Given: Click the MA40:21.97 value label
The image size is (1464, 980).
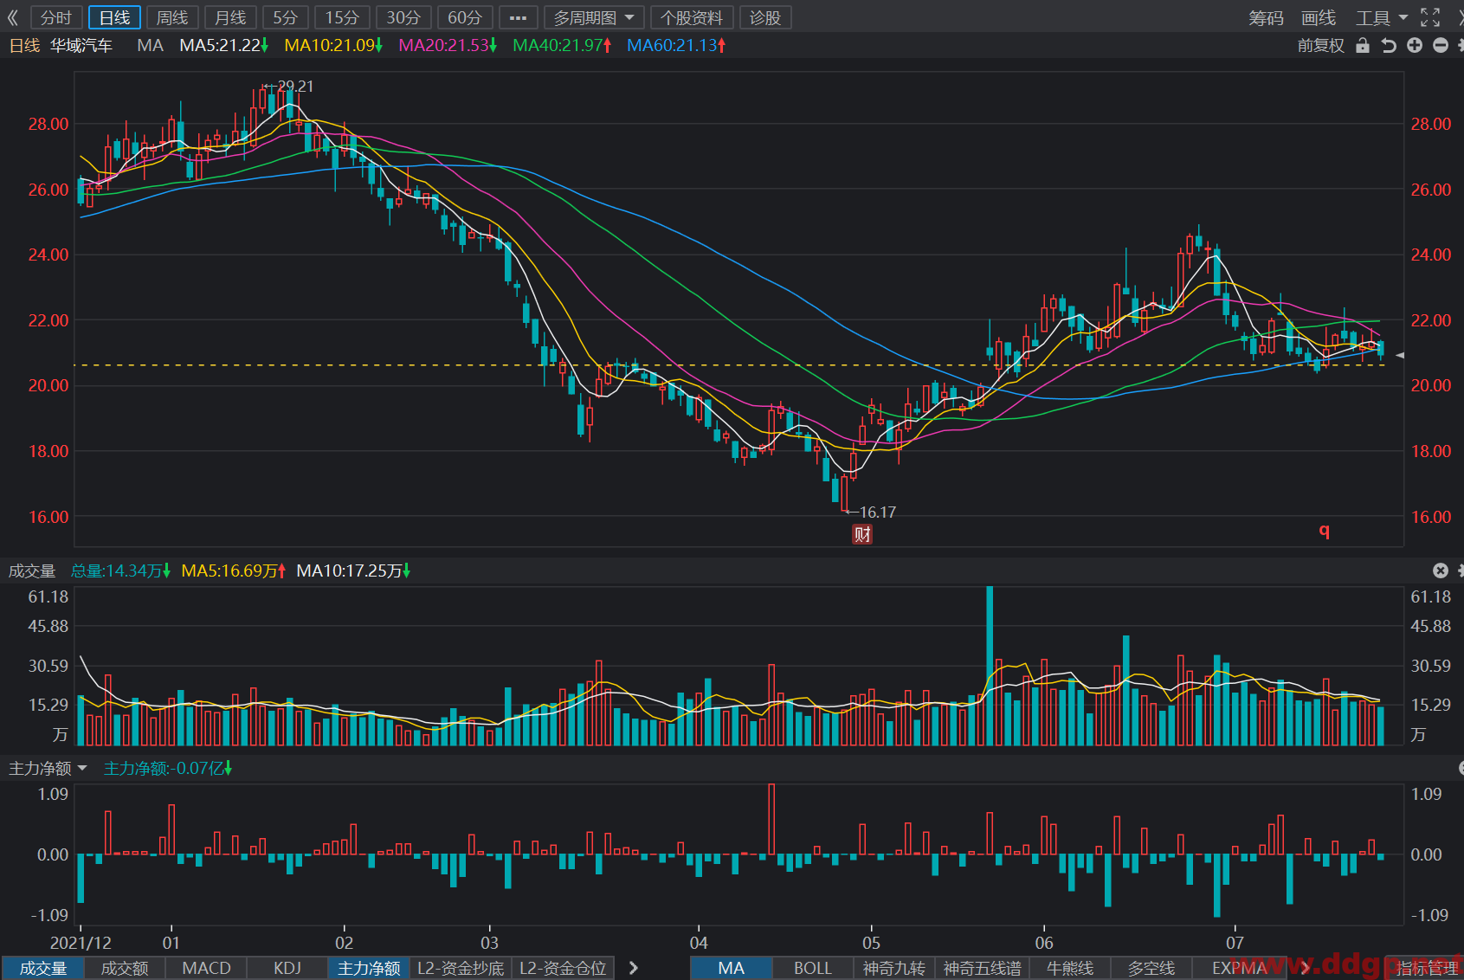Looking at the screenshot, I should (562, 45).
